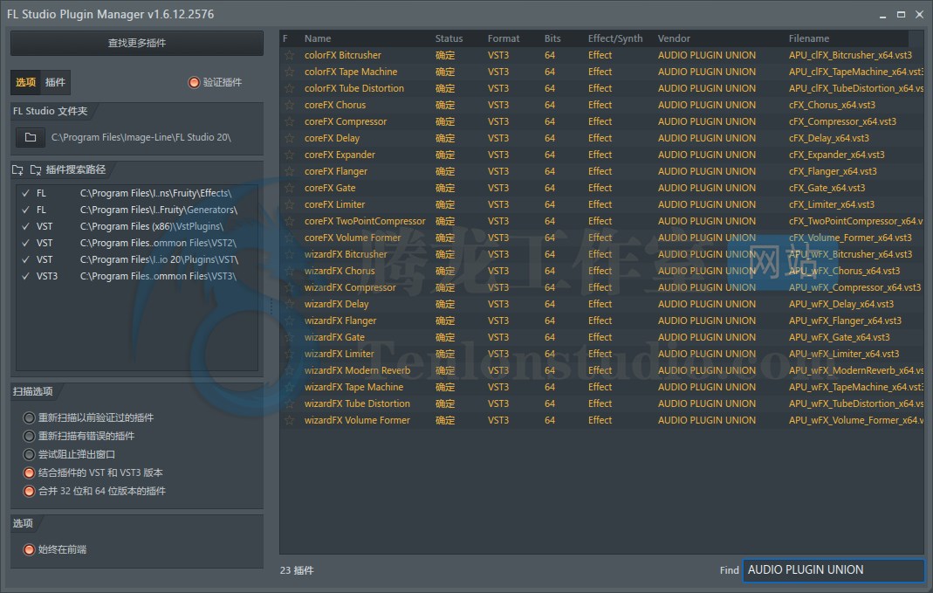933x593 pixels.
Task: Favorite the colorFX Bitcrusher plugin star
Action: (289, 55)
